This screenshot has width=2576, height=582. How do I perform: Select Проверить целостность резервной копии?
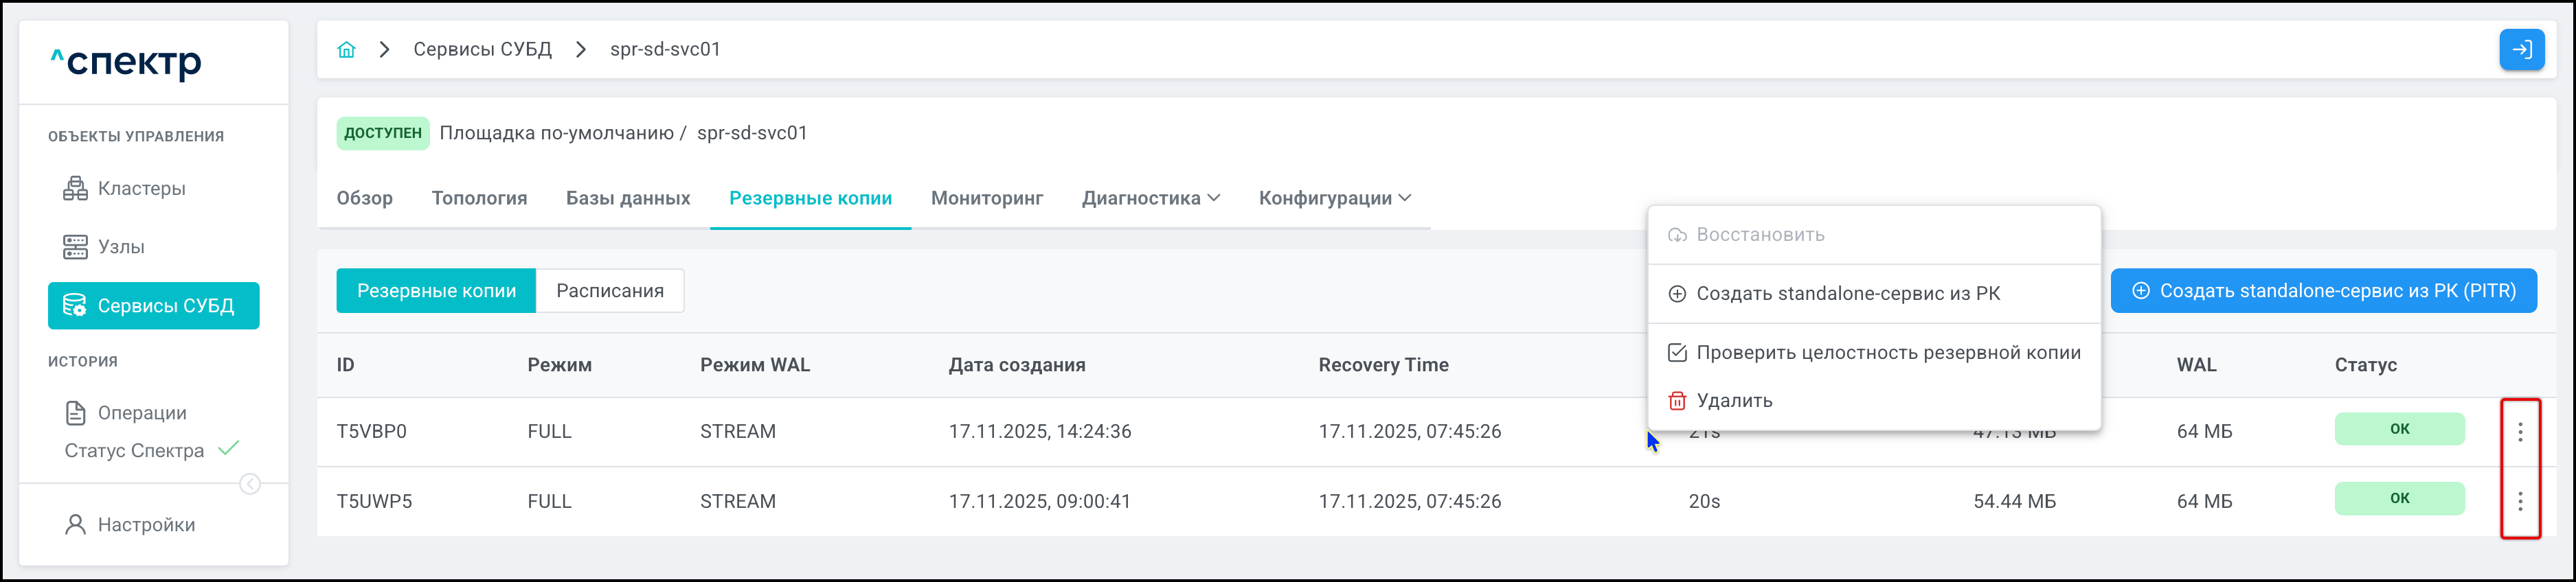click(x=1887, y=353)
